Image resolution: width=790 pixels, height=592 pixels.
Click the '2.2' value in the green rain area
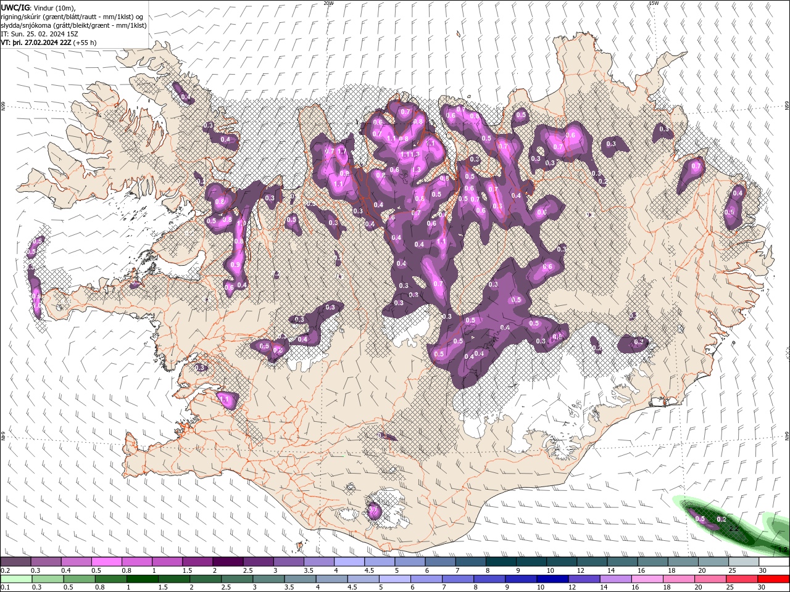734,528
